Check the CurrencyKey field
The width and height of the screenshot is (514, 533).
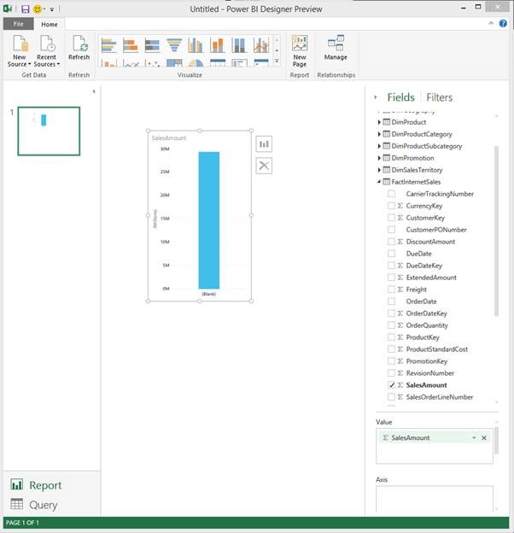click(x=391, y=206)
